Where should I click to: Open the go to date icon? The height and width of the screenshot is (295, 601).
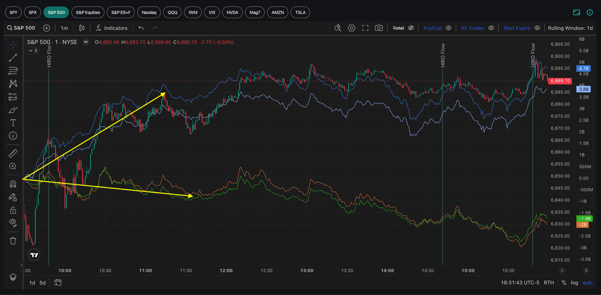tap(58, 283)
